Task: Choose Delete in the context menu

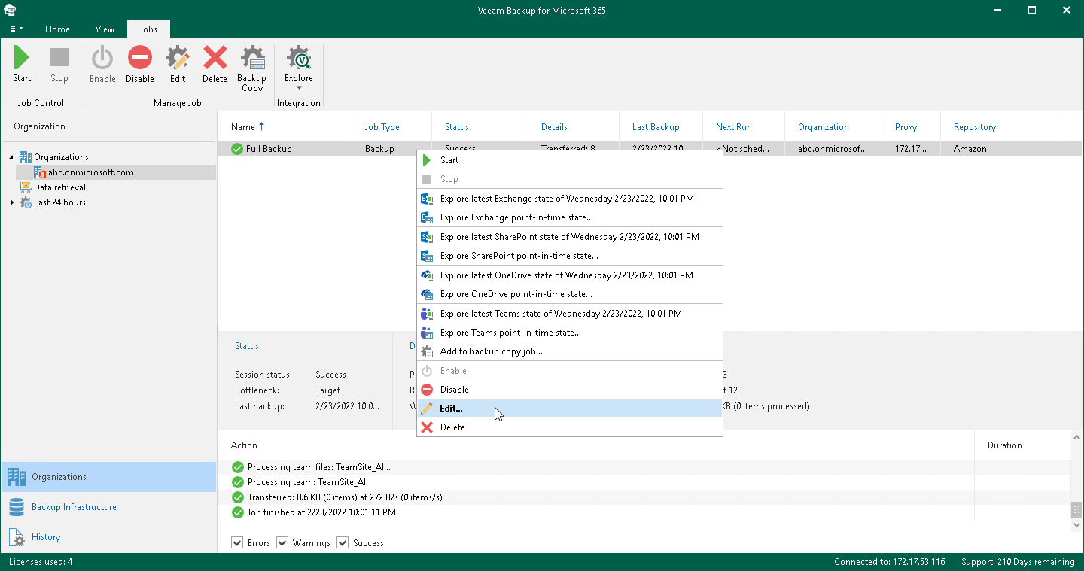Action: (x=570, y=427)
